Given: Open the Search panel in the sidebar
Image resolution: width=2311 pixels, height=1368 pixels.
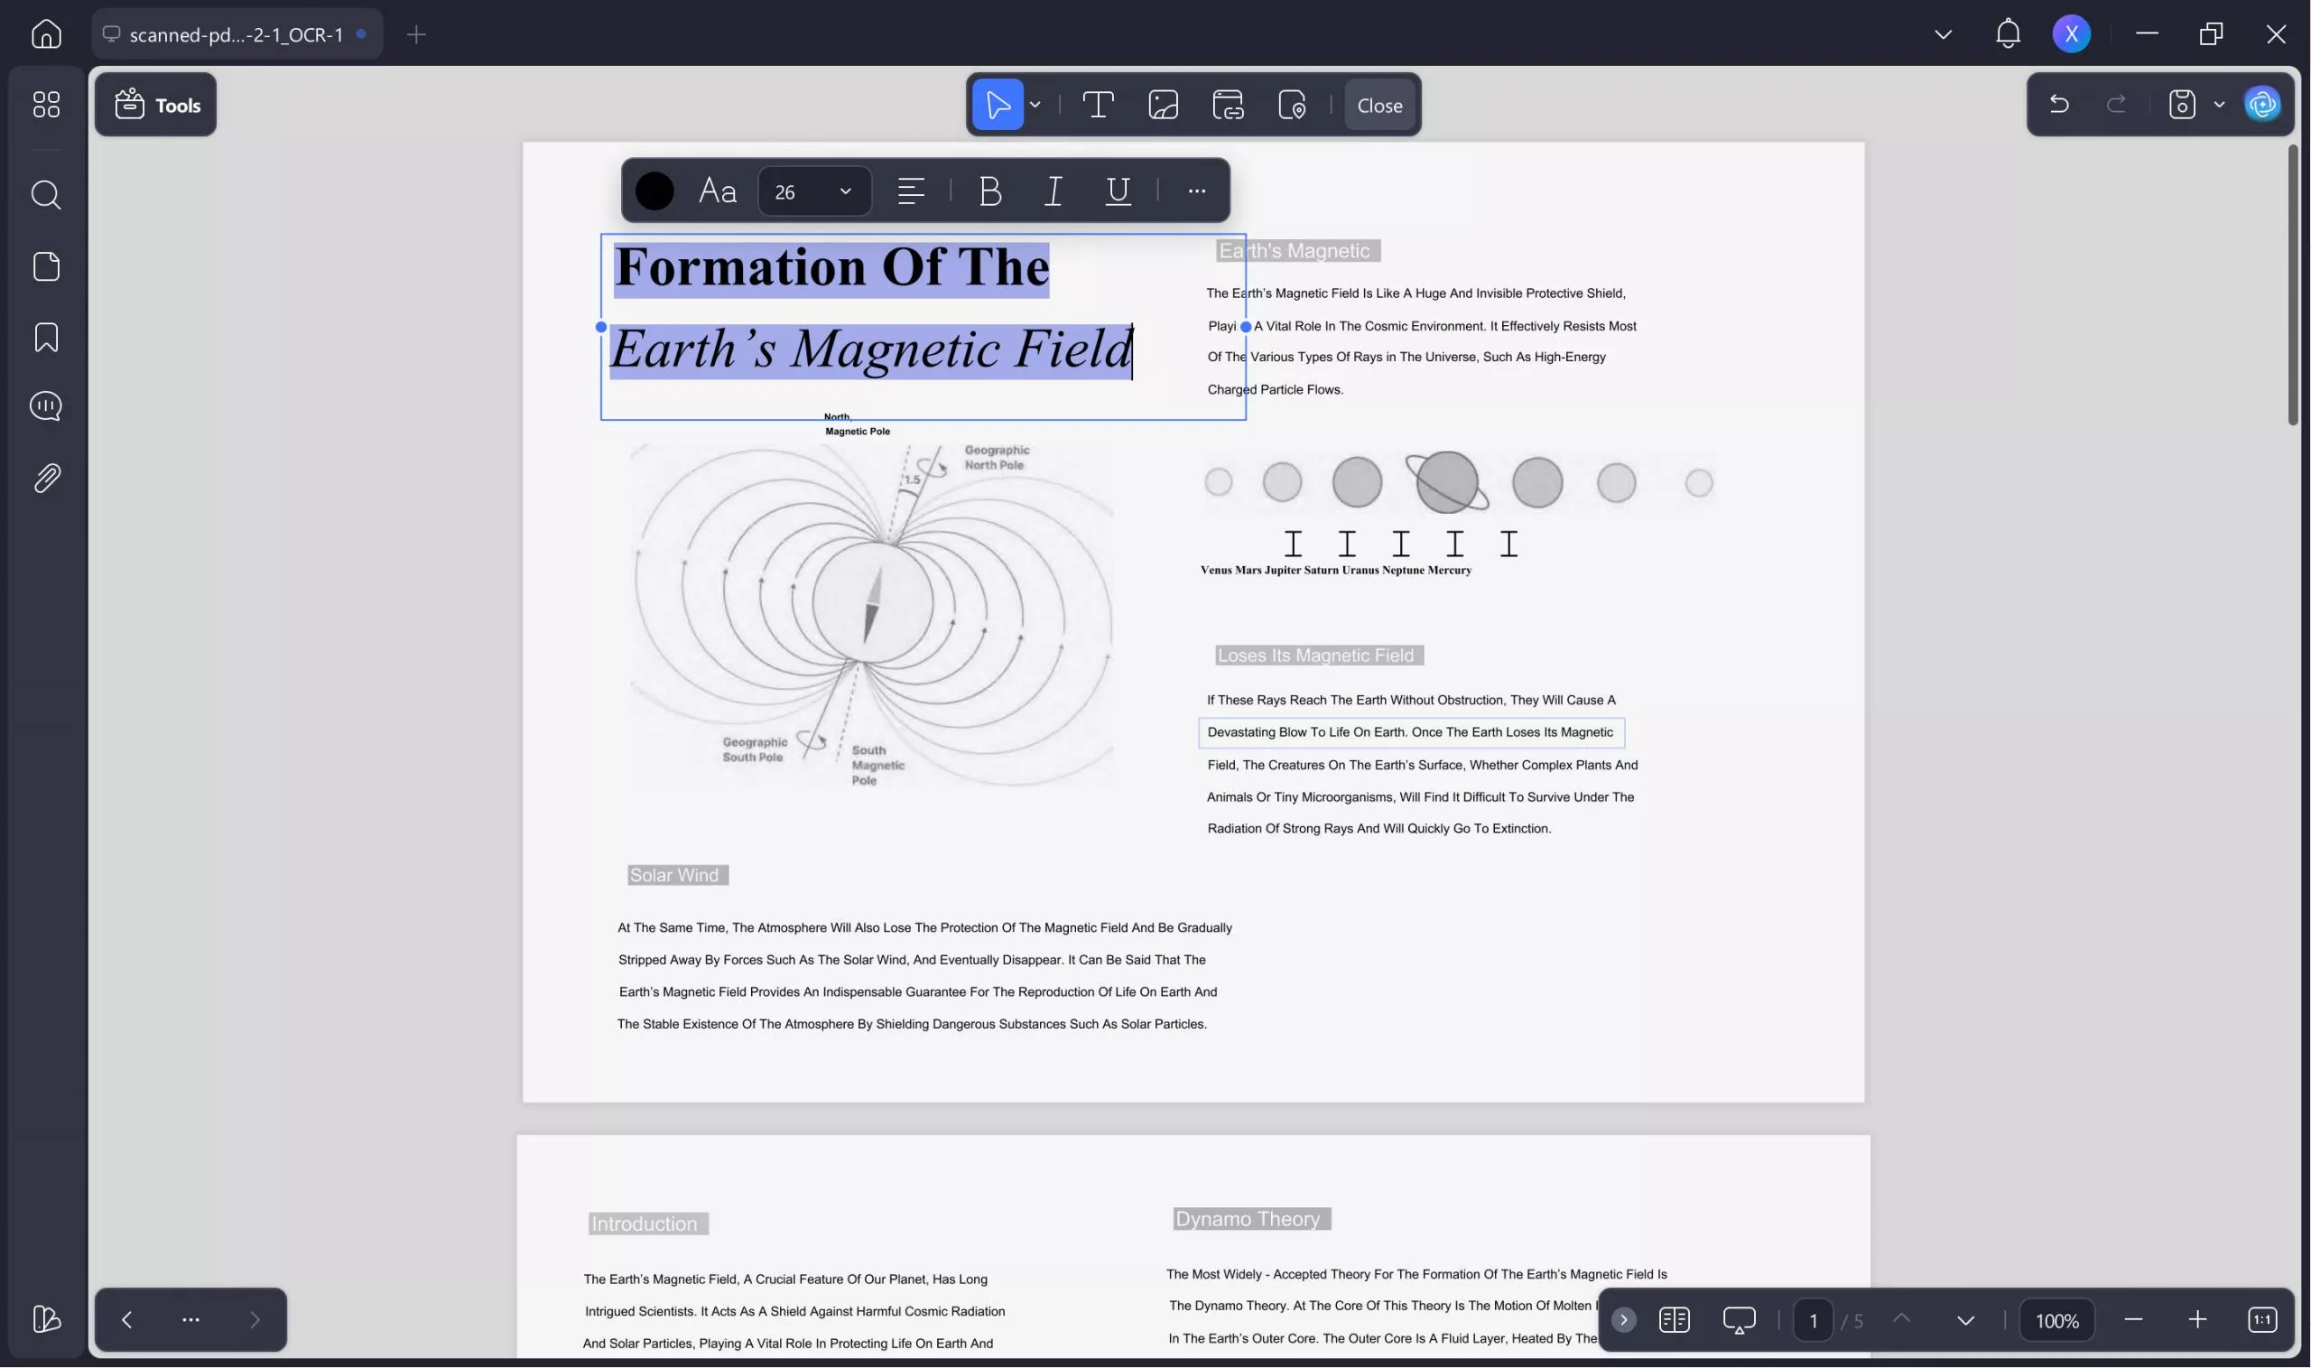Looking at the screenshot, I should pyautogui.click(x=46, y=195).
